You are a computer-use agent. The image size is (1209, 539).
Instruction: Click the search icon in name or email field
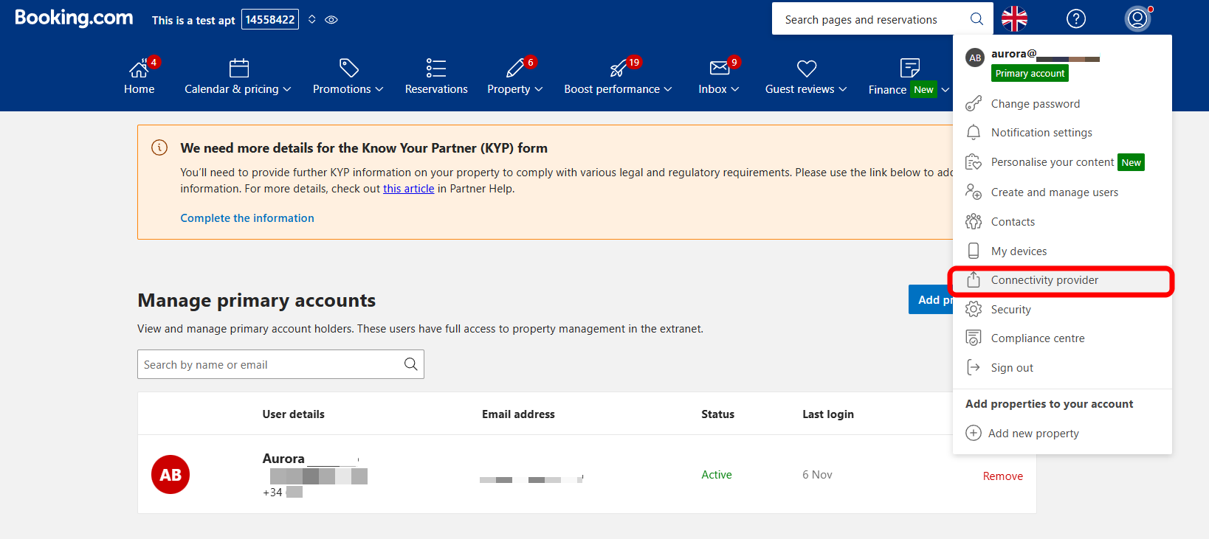pos(410,364)
